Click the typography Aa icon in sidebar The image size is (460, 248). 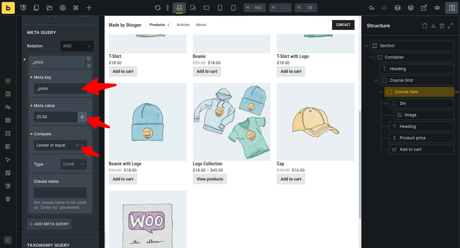[8, 107]
